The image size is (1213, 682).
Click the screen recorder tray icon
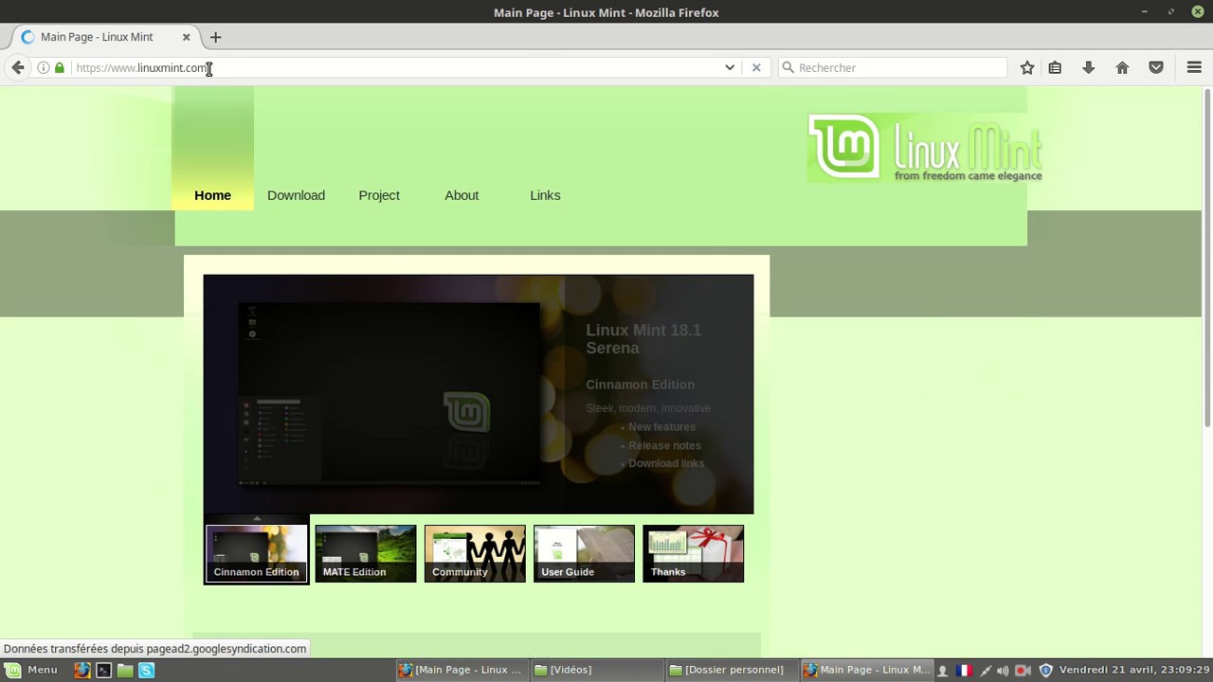coord(1023,671)
